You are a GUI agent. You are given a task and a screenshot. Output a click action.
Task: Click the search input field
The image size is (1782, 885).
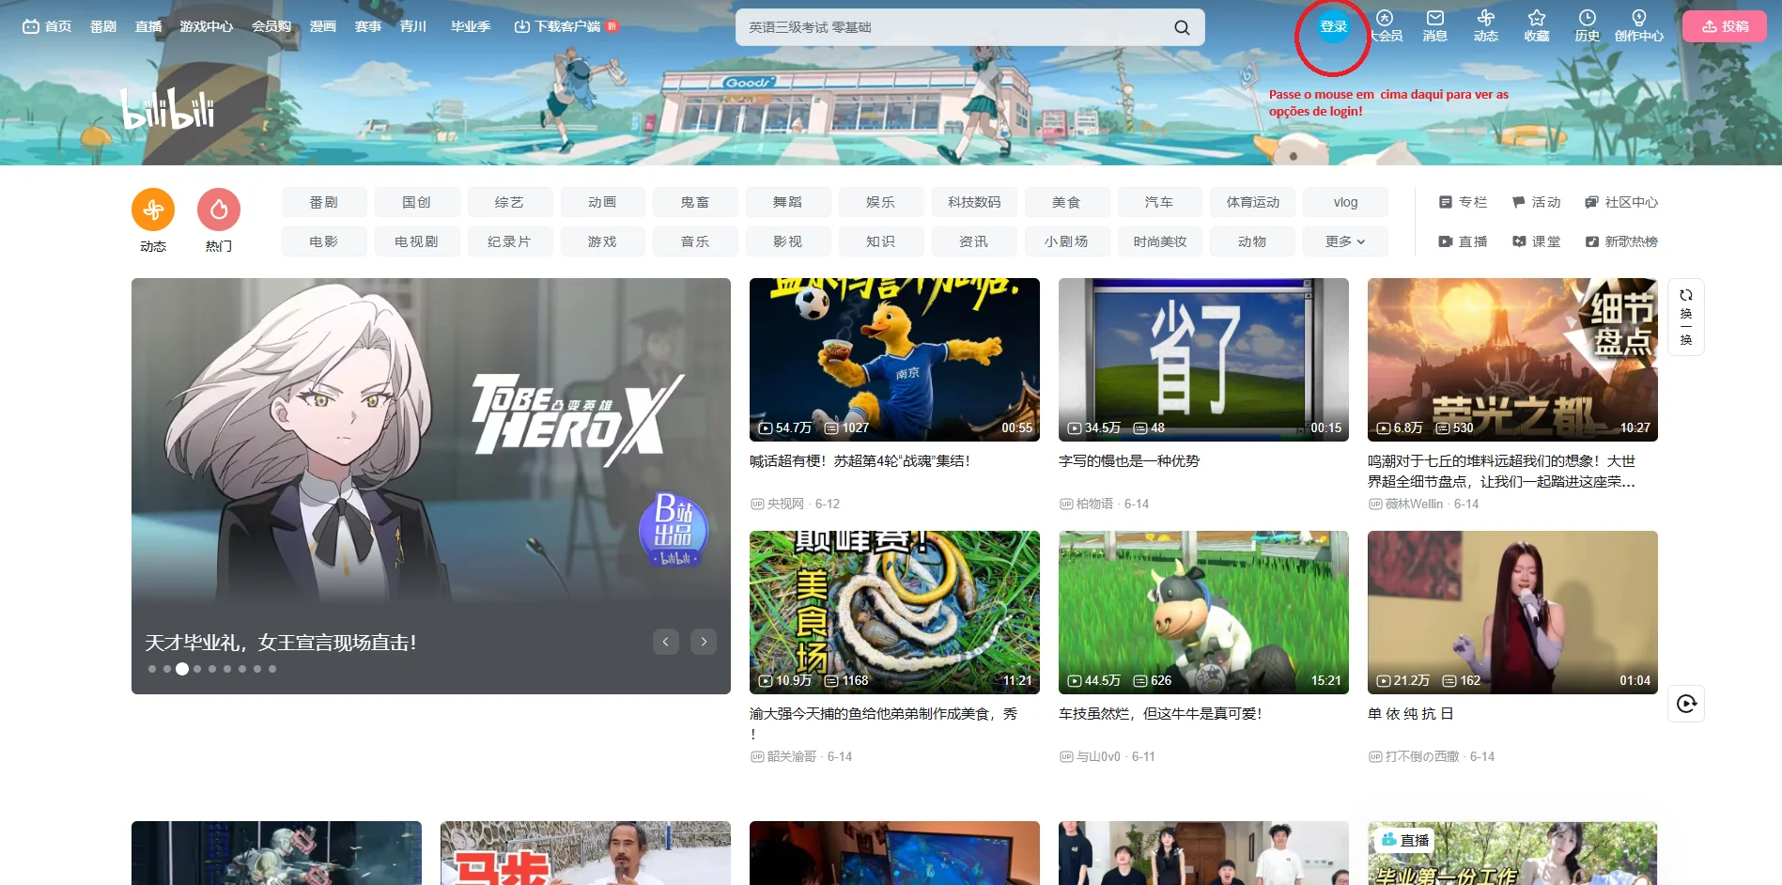click(953, 27)
